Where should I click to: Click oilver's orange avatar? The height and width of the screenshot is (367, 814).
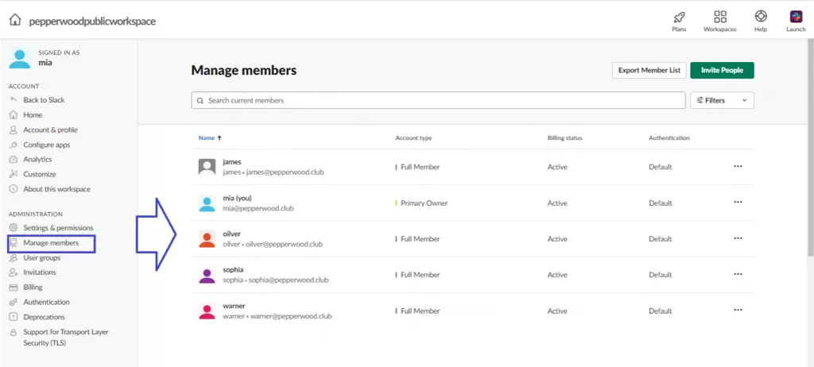click(x=207, y=239)
